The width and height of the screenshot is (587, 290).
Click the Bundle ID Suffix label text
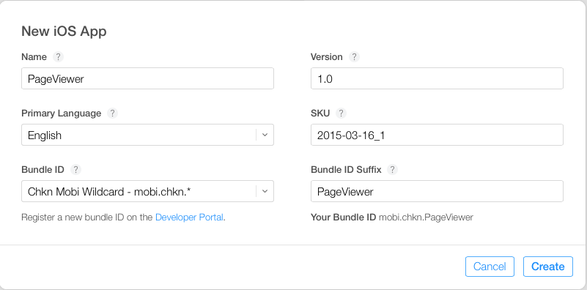click(x=347, y=170)
